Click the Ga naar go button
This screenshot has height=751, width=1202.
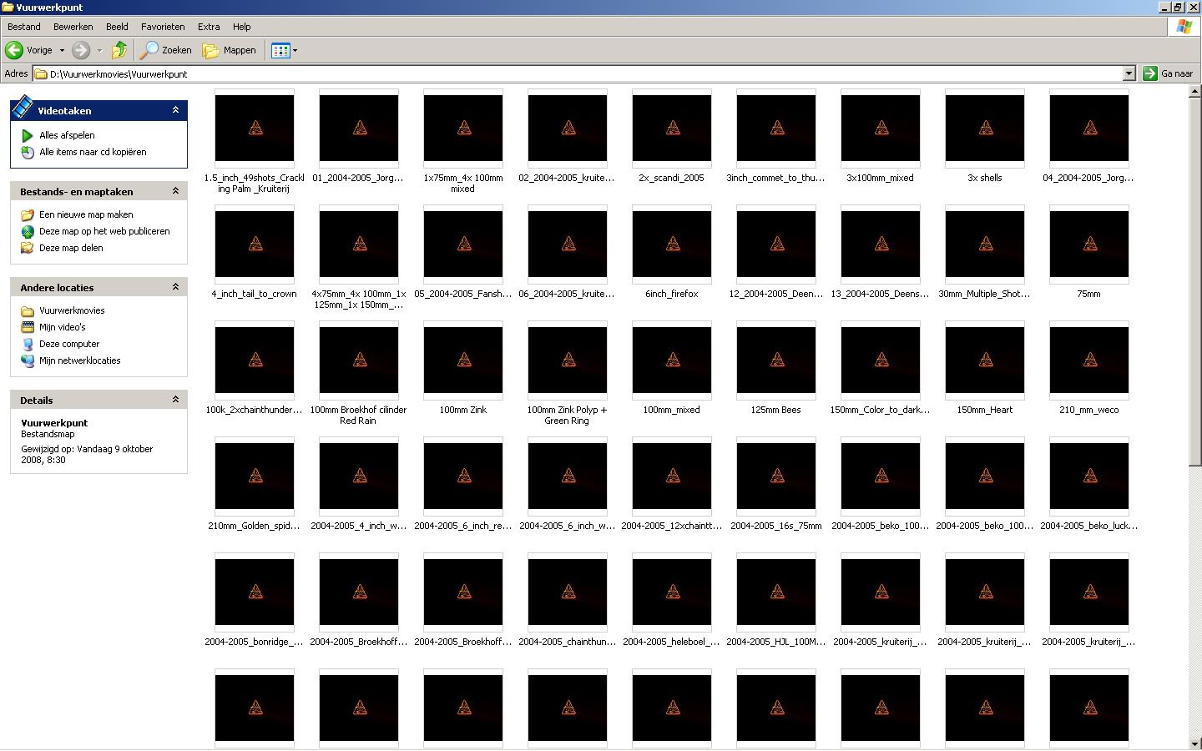pos(1169,73)
